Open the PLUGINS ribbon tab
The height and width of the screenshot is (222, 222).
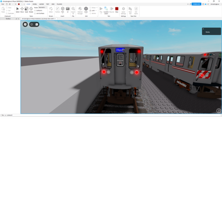coord(59,4)
